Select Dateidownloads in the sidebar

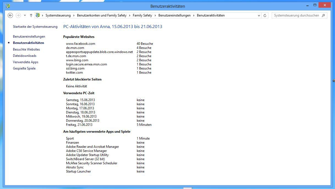point(24,56)
